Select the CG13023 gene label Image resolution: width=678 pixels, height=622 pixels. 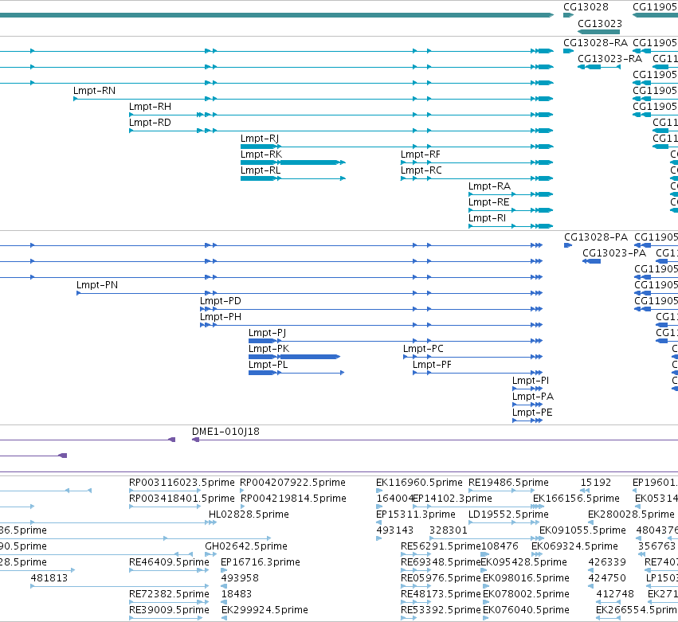pyautogui.click(x=600, y=23)
